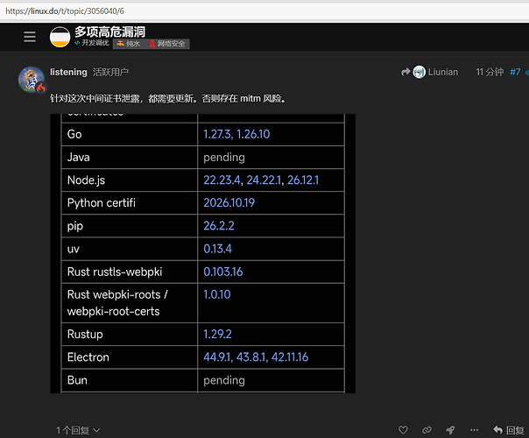Open Electron 44.9.1 release link
Image resolution: width=529 pixels, height=438 pixels.
[x=217, y=357]
